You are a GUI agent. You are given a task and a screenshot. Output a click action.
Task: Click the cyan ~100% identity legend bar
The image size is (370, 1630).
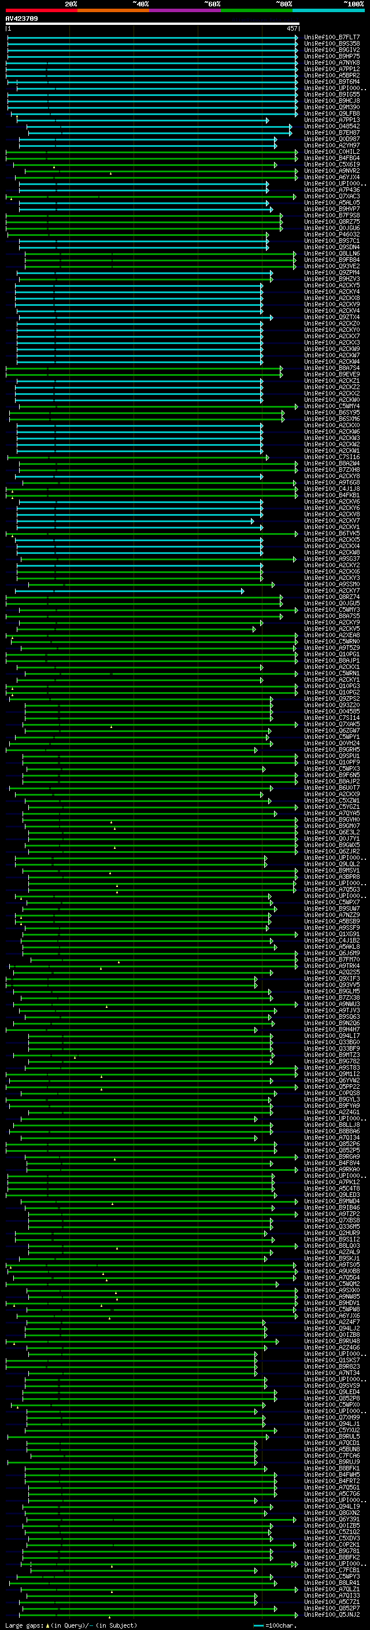(x=328, y=10)
